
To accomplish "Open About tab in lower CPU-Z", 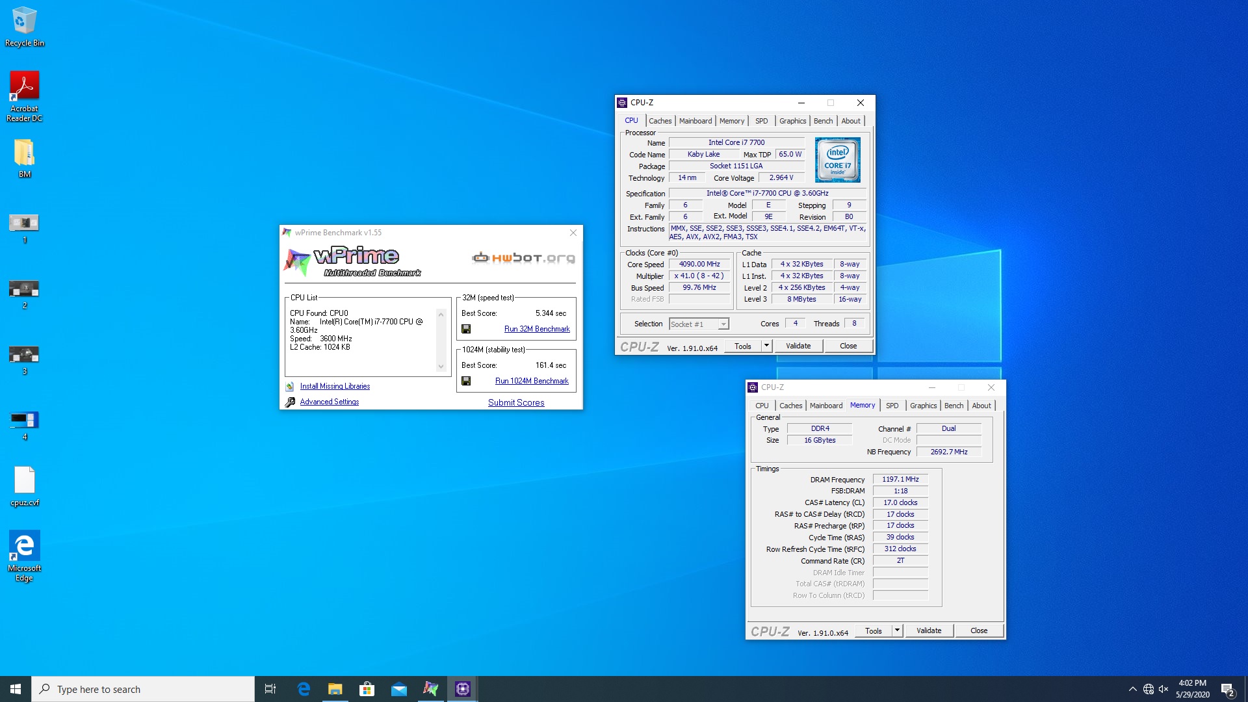I will click(x=981, y=406).
